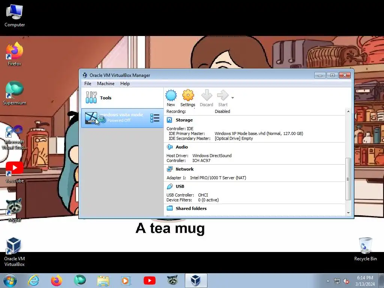This screenshot has height=288, width=384.
Task: Click the [Optical Drive] Empty entry
Action: (234, 138)
